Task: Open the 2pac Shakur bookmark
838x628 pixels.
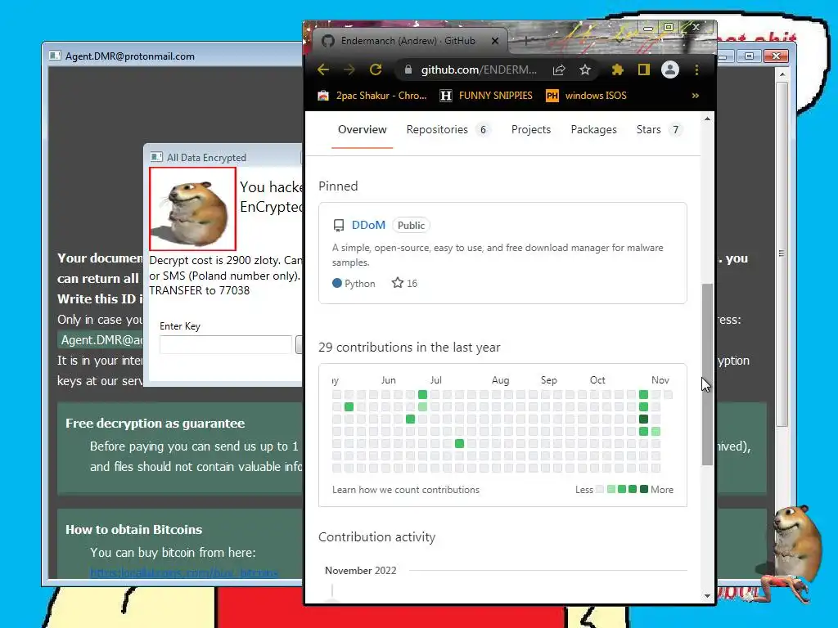Action: click(x=372, y=96)
